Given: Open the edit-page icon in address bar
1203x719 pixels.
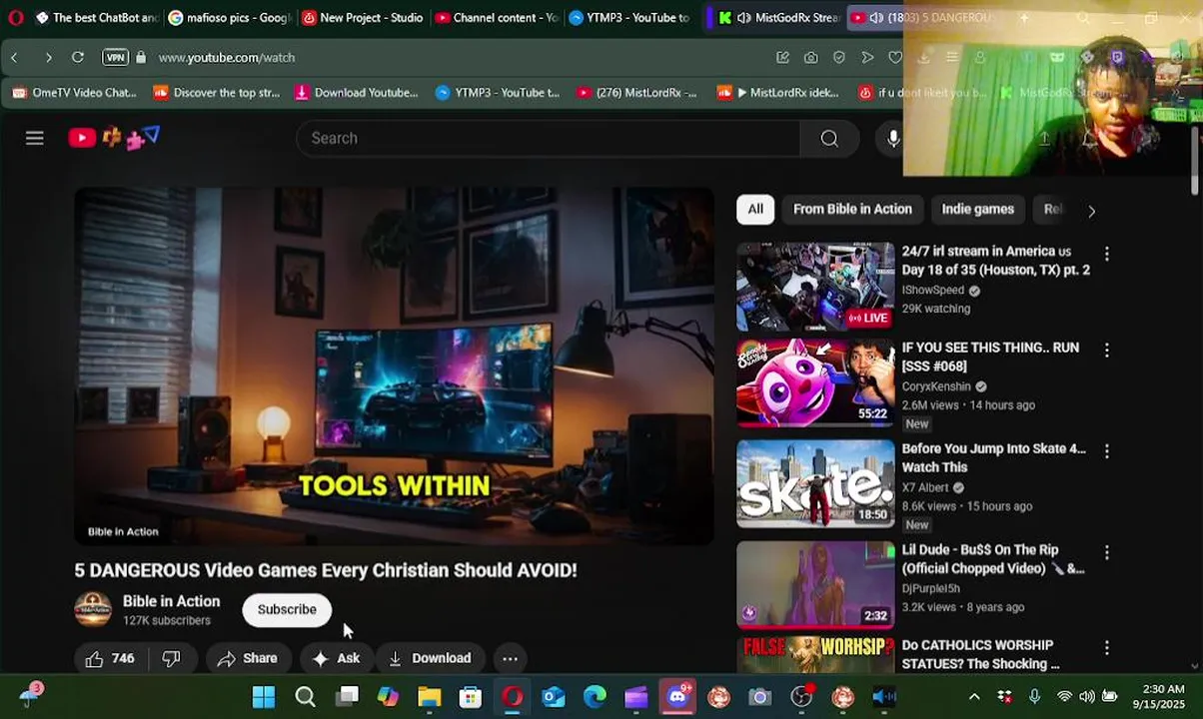Looking at the screenshot, I should (x=783, y=58).
